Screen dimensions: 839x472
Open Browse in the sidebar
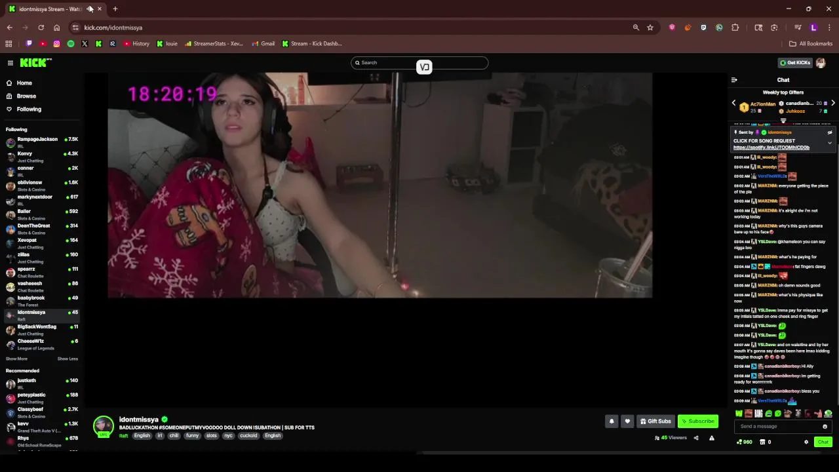[x=26, y=96]
